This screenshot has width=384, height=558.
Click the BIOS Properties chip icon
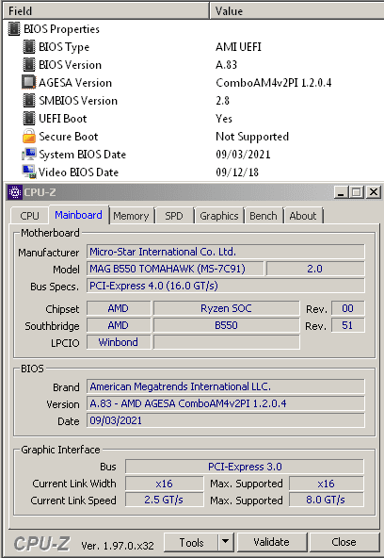(14, 29)
